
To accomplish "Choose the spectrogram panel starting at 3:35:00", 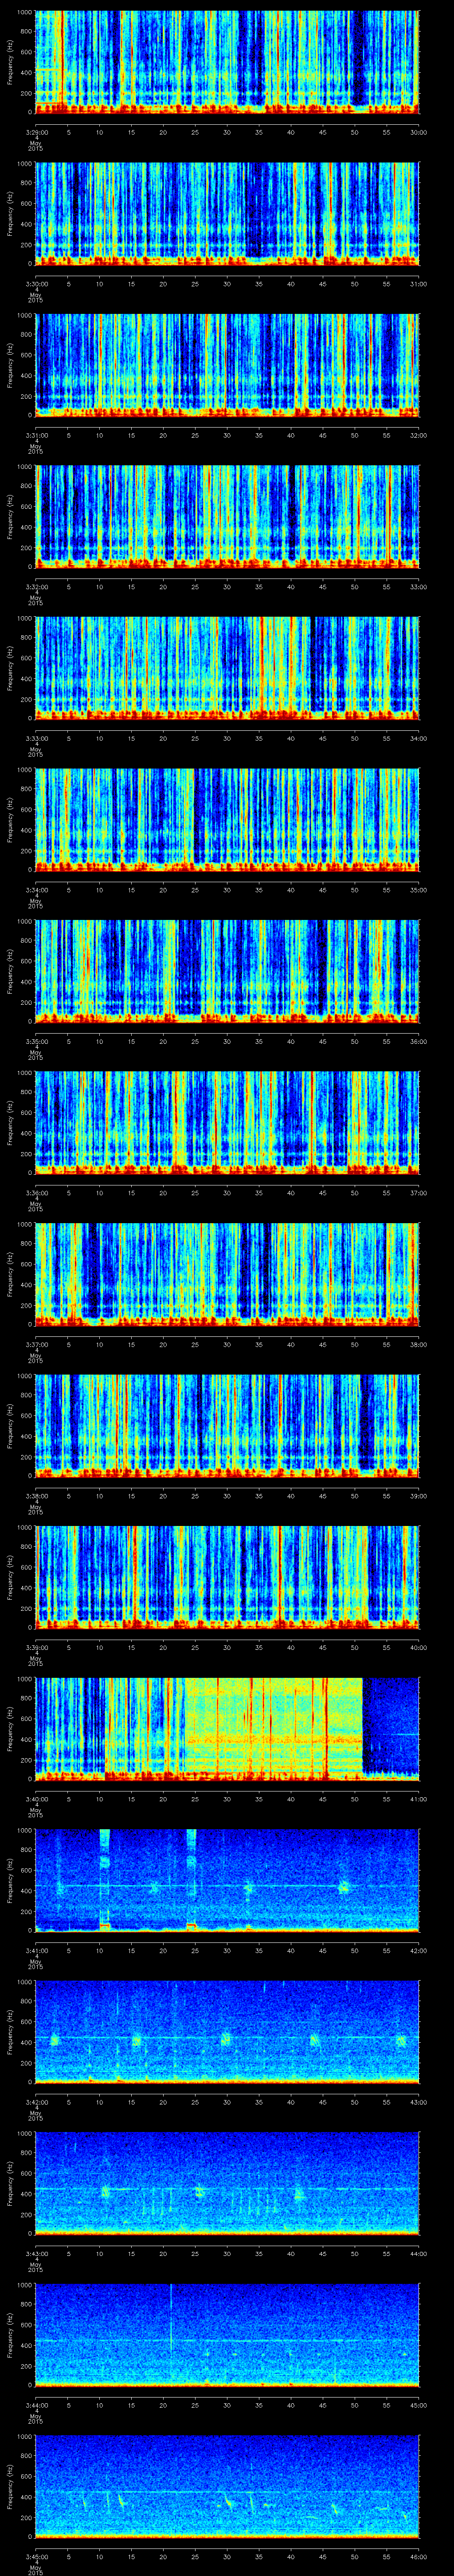I will [x=227, y=971].
